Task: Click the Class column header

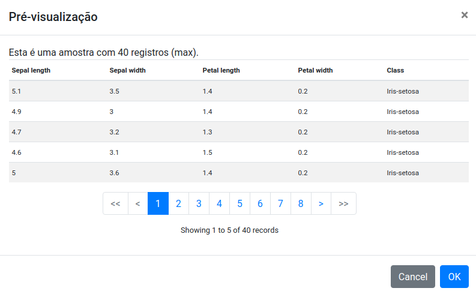Action: tap(395, 70)
